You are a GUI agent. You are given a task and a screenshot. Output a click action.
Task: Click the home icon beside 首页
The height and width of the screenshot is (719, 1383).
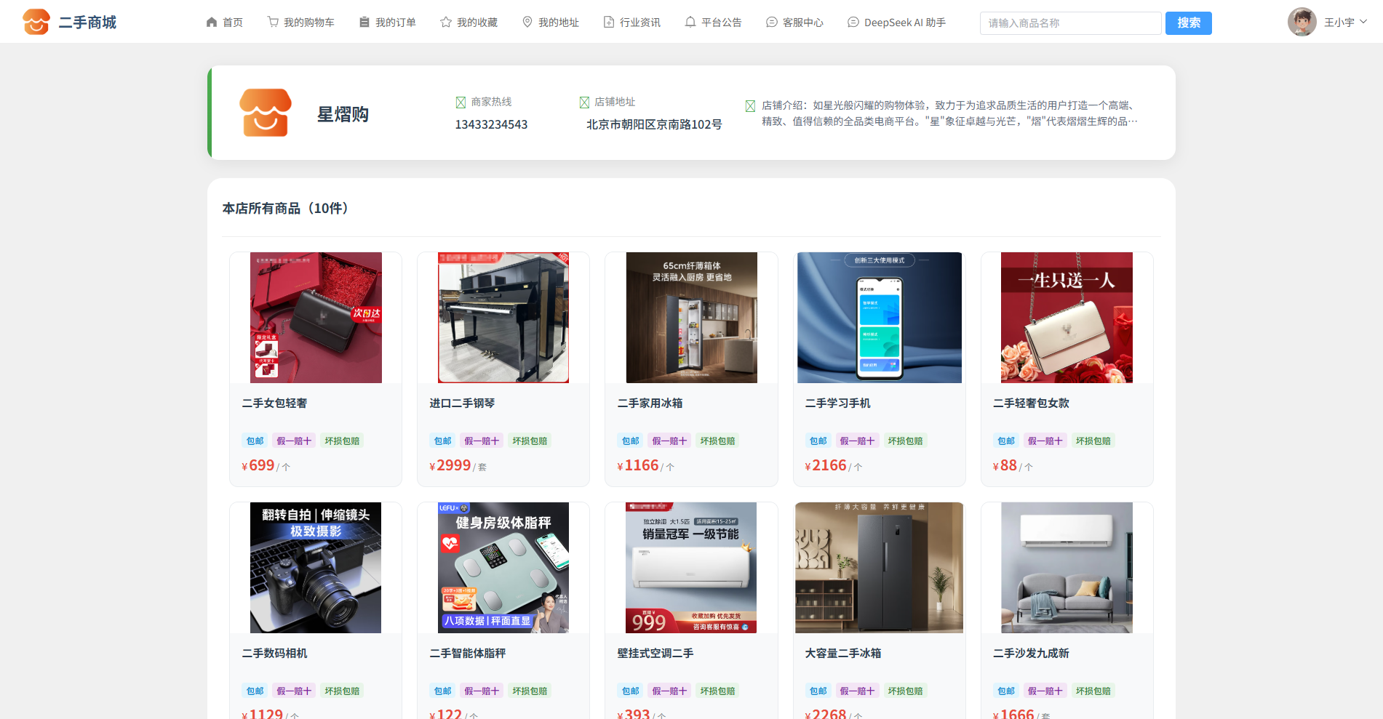(212, 23)
